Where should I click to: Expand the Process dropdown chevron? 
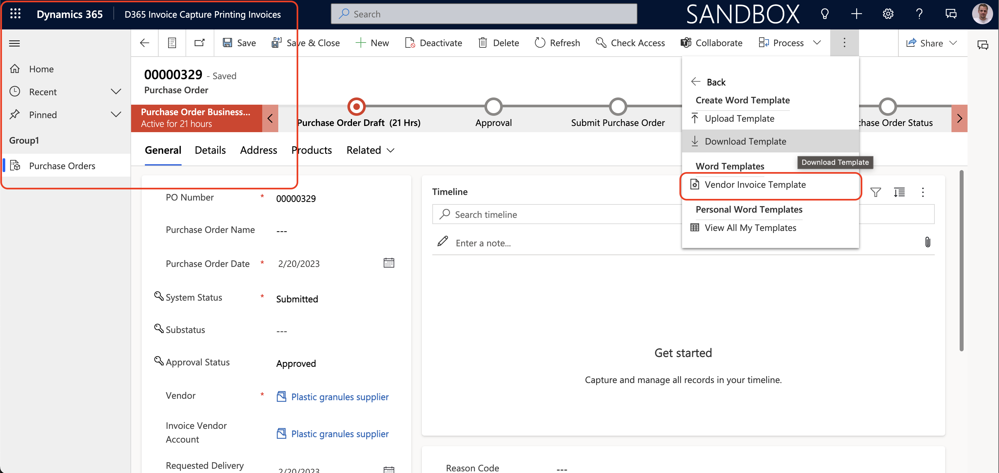click(x=817, y=43)
